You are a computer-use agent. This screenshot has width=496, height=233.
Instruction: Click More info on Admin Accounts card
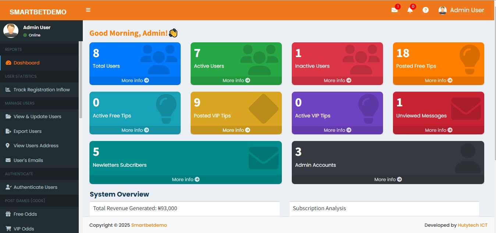[x=388, y=180]
